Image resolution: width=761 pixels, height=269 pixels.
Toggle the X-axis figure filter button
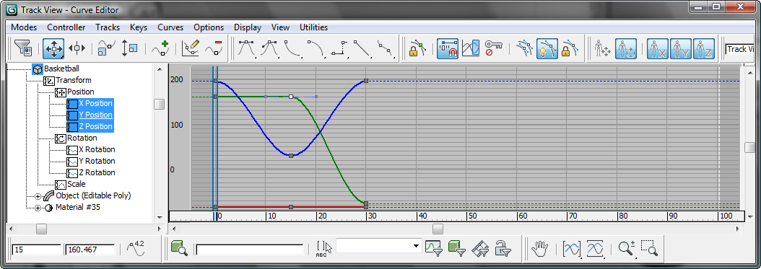click(x=658, y=48)
